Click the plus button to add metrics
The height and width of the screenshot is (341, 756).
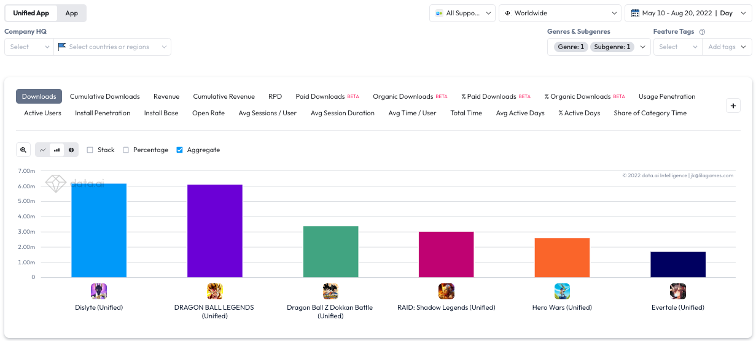tap(733, 105)
